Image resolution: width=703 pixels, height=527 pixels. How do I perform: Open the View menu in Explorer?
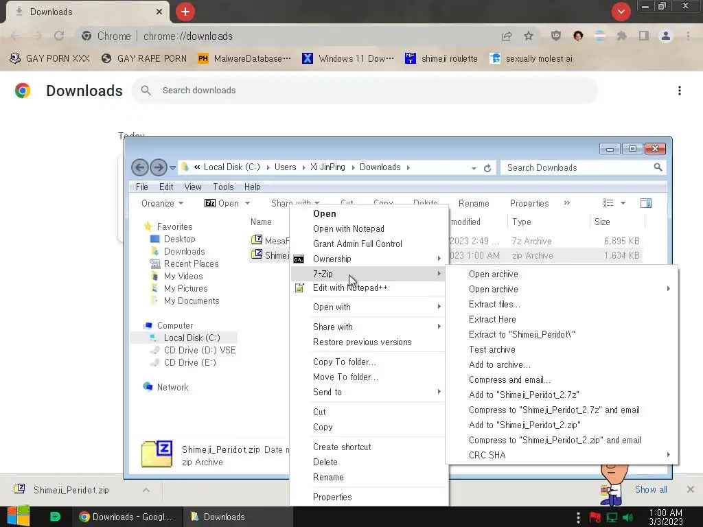193,187
